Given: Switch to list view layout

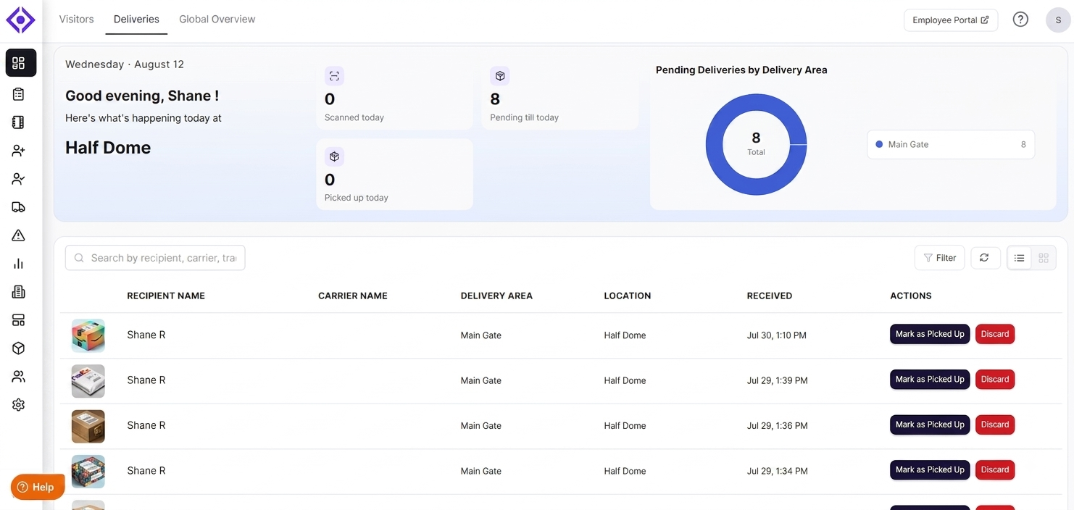Looking at the screenshot, I should [x=1020, y=258].
